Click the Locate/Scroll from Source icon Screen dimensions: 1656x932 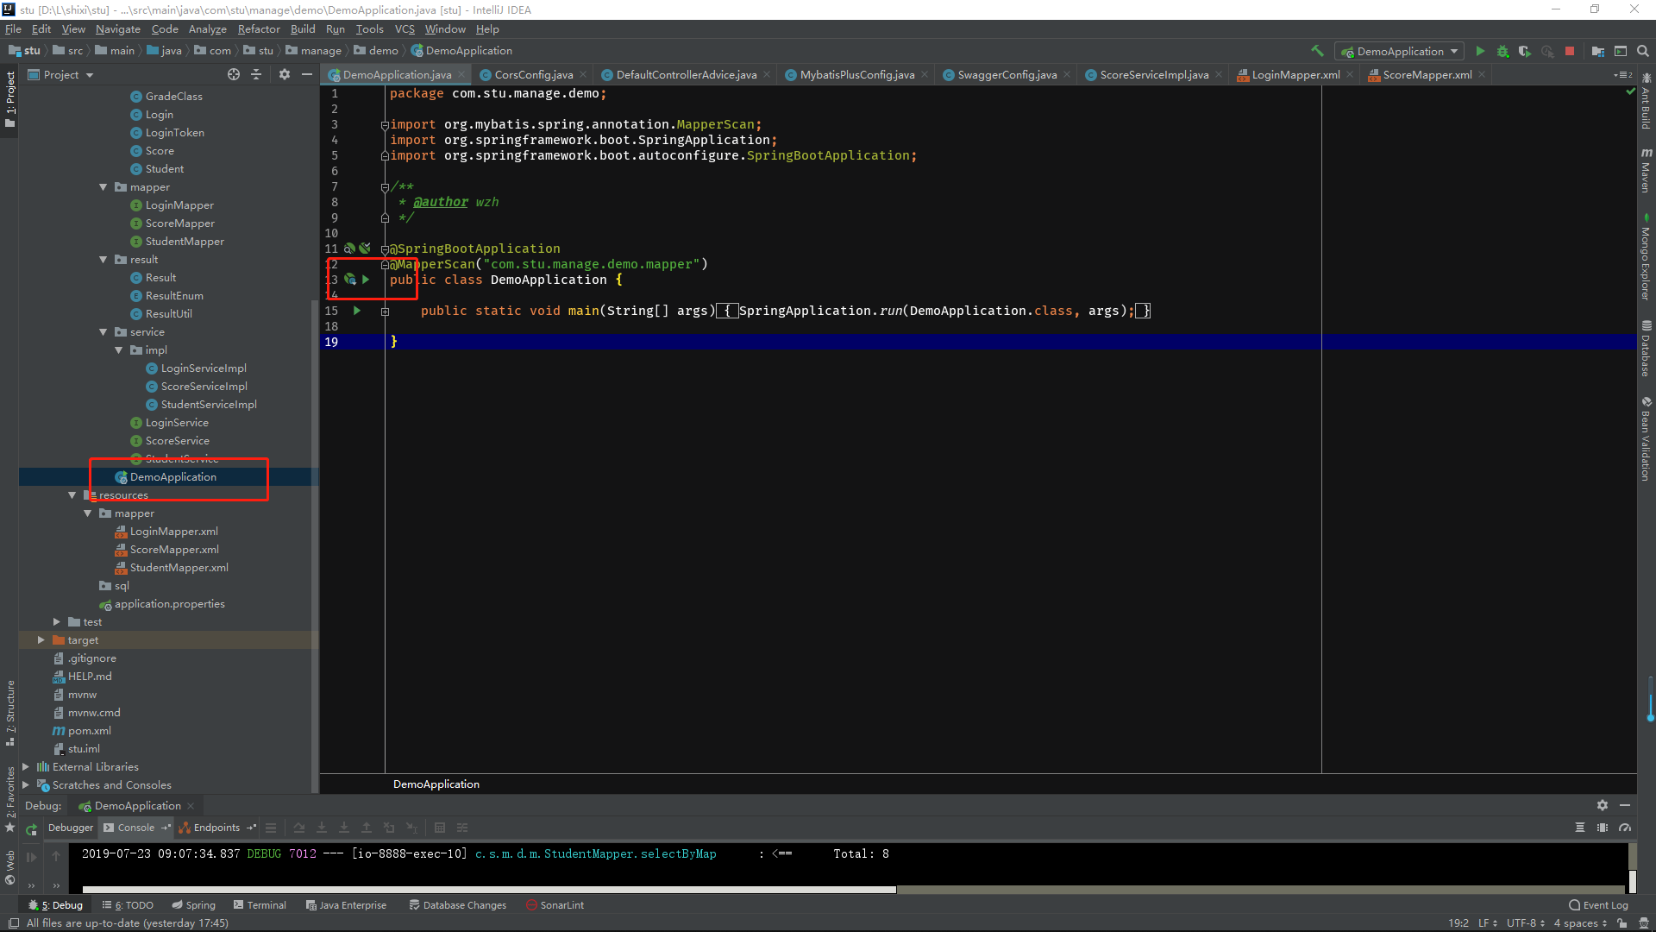pyautogui.click(x=234, y=75)
